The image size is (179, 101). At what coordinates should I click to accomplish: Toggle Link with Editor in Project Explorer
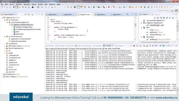(29, 15)
